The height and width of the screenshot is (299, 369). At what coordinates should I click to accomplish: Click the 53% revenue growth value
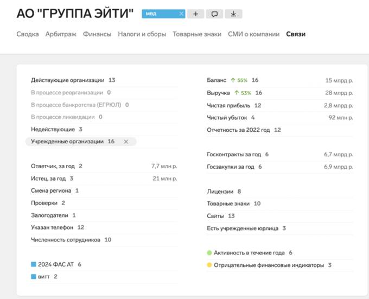[x=246, y=93]
